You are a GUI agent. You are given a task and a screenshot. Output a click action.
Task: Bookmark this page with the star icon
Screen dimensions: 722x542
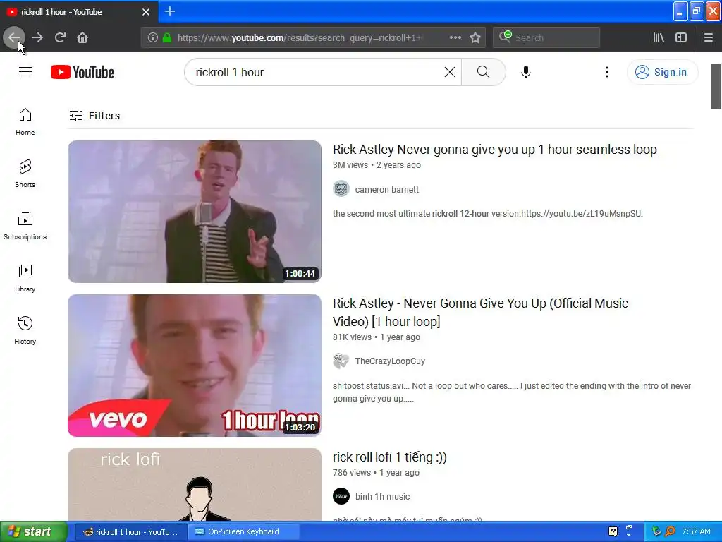point(475,37)
